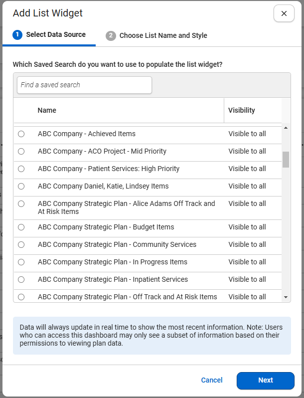This screenshot has height=398, width=304.
Task: Click the step 2 number badge
Action: [111, 36]
